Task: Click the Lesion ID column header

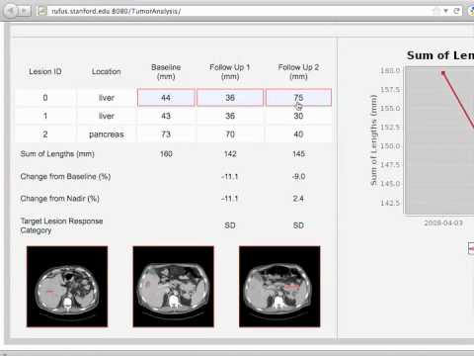Action: [x=45, y=71]
